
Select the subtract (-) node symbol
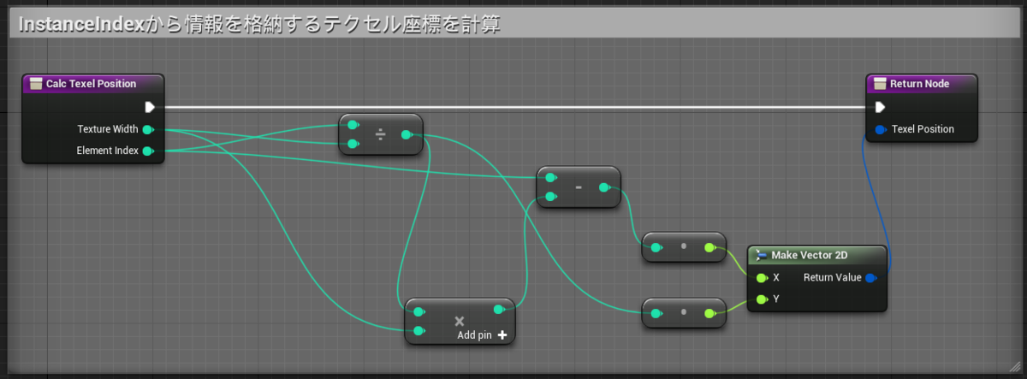click(579, 188)
